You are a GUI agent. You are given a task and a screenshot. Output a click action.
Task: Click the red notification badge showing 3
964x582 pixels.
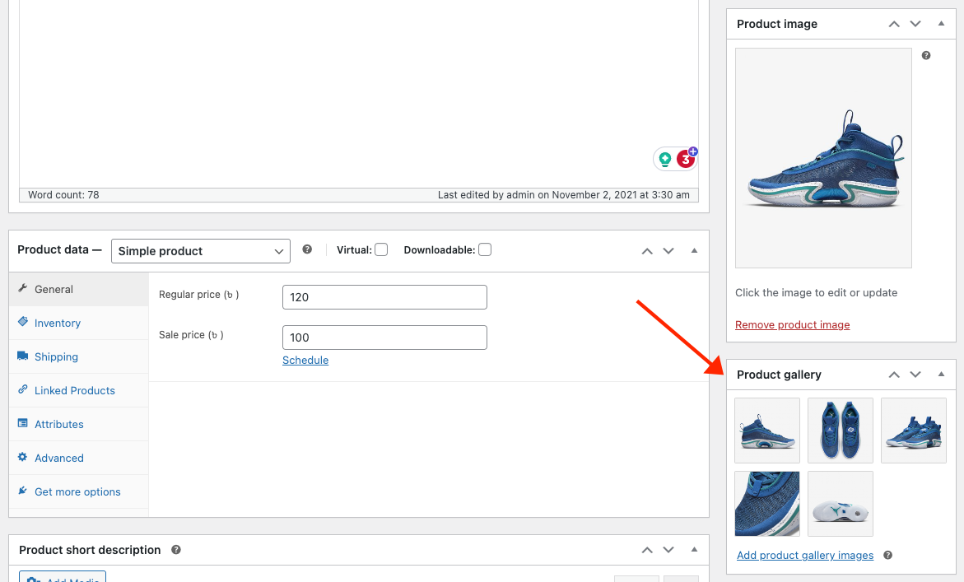tap(685, 160)
